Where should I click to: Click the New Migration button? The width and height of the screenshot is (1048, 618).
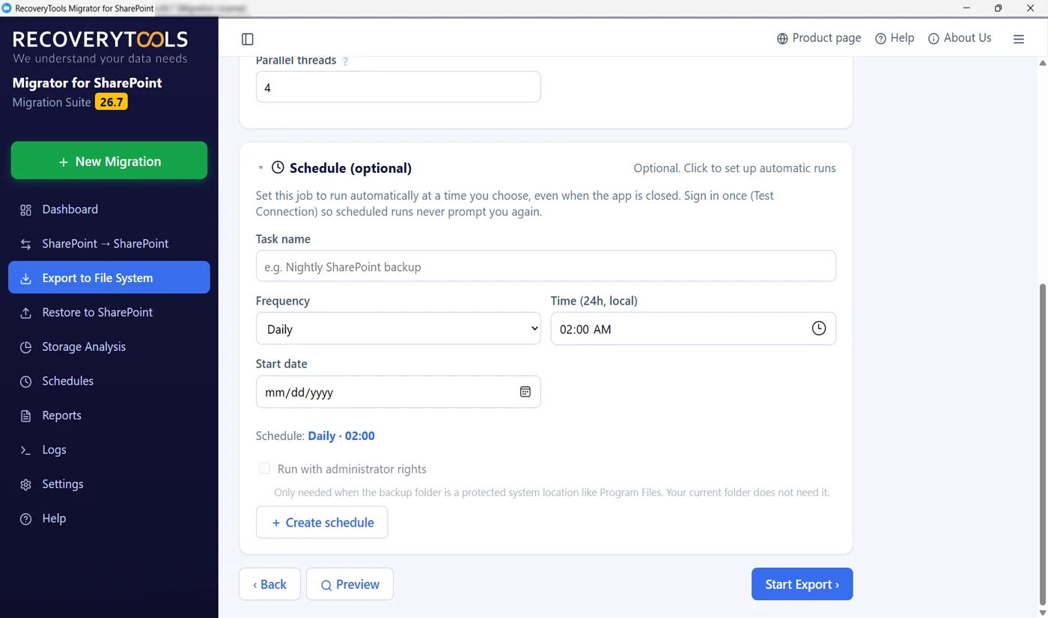[109, 161]
